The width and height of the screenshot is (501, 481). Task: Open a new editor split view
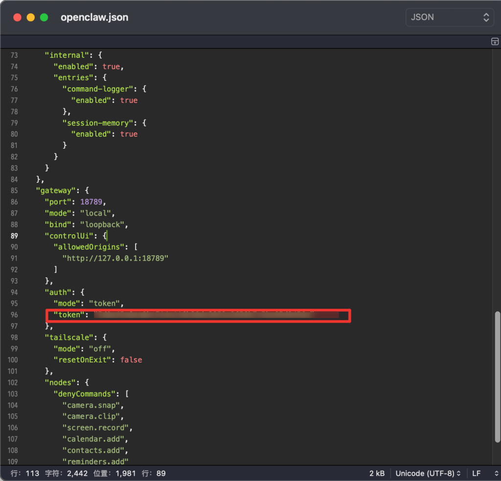pyautogui.click(x=495, y=41)
